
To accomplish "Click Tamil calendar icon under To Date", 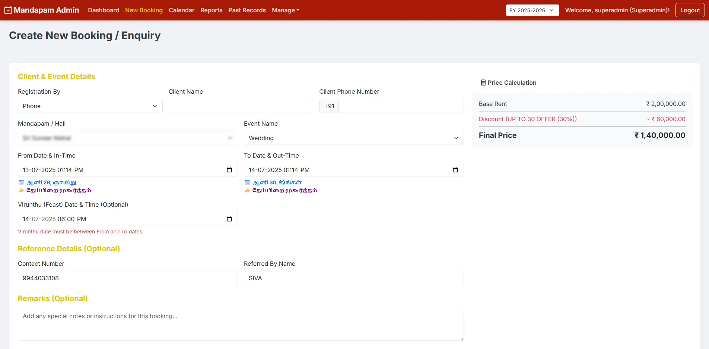I will [247, 182].
